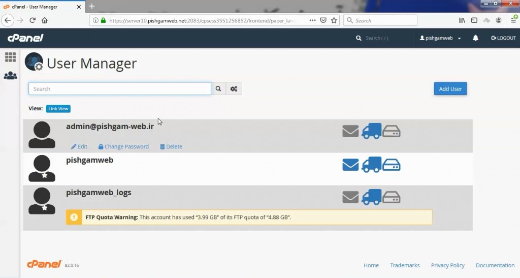Click the footer cPanel logo
The width and height of the screenshot is (520, 278).
44,264
